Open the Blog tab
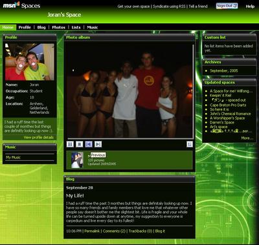The image size is (259, 245). tap(41, 27)
